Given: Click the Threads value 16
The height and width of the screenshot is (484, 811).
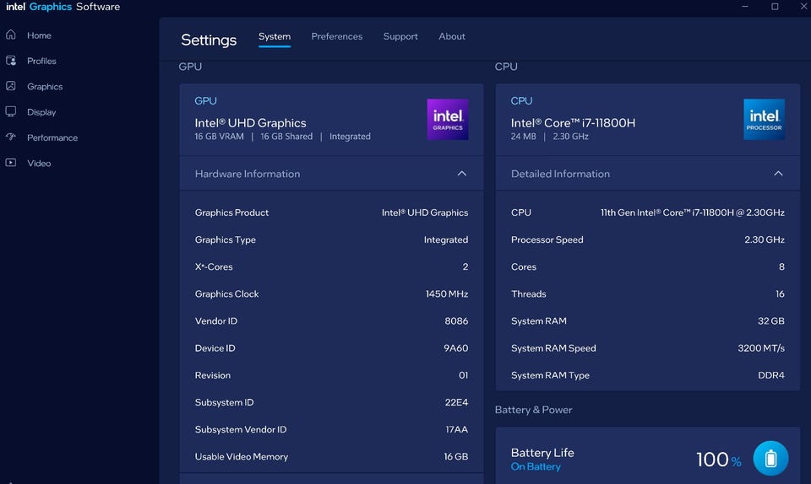Looking at the screenshot, I should (780, 293).
